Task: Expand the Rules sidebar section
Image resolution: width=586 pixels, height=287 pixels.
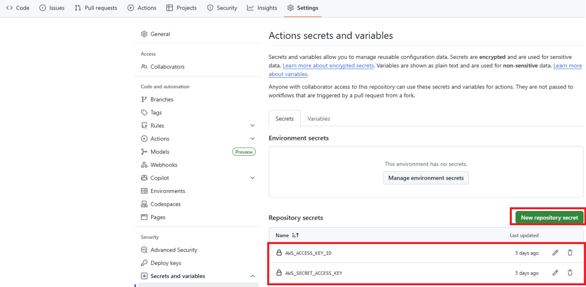Action: click(x=252, y=126)
